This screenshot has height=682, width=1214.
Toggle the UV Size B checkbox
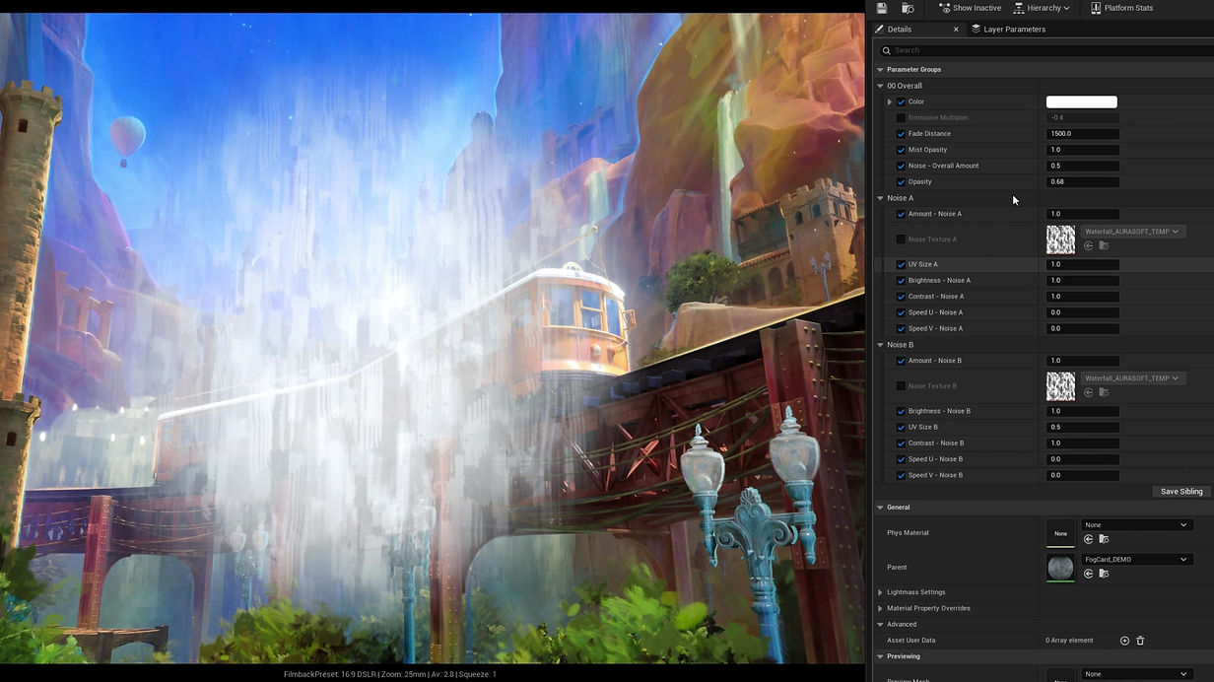pyautogui.click(x=901, y=427)
